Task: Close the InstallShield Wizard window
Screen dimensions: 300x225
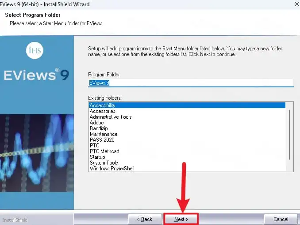Action: tap(296, 4)
